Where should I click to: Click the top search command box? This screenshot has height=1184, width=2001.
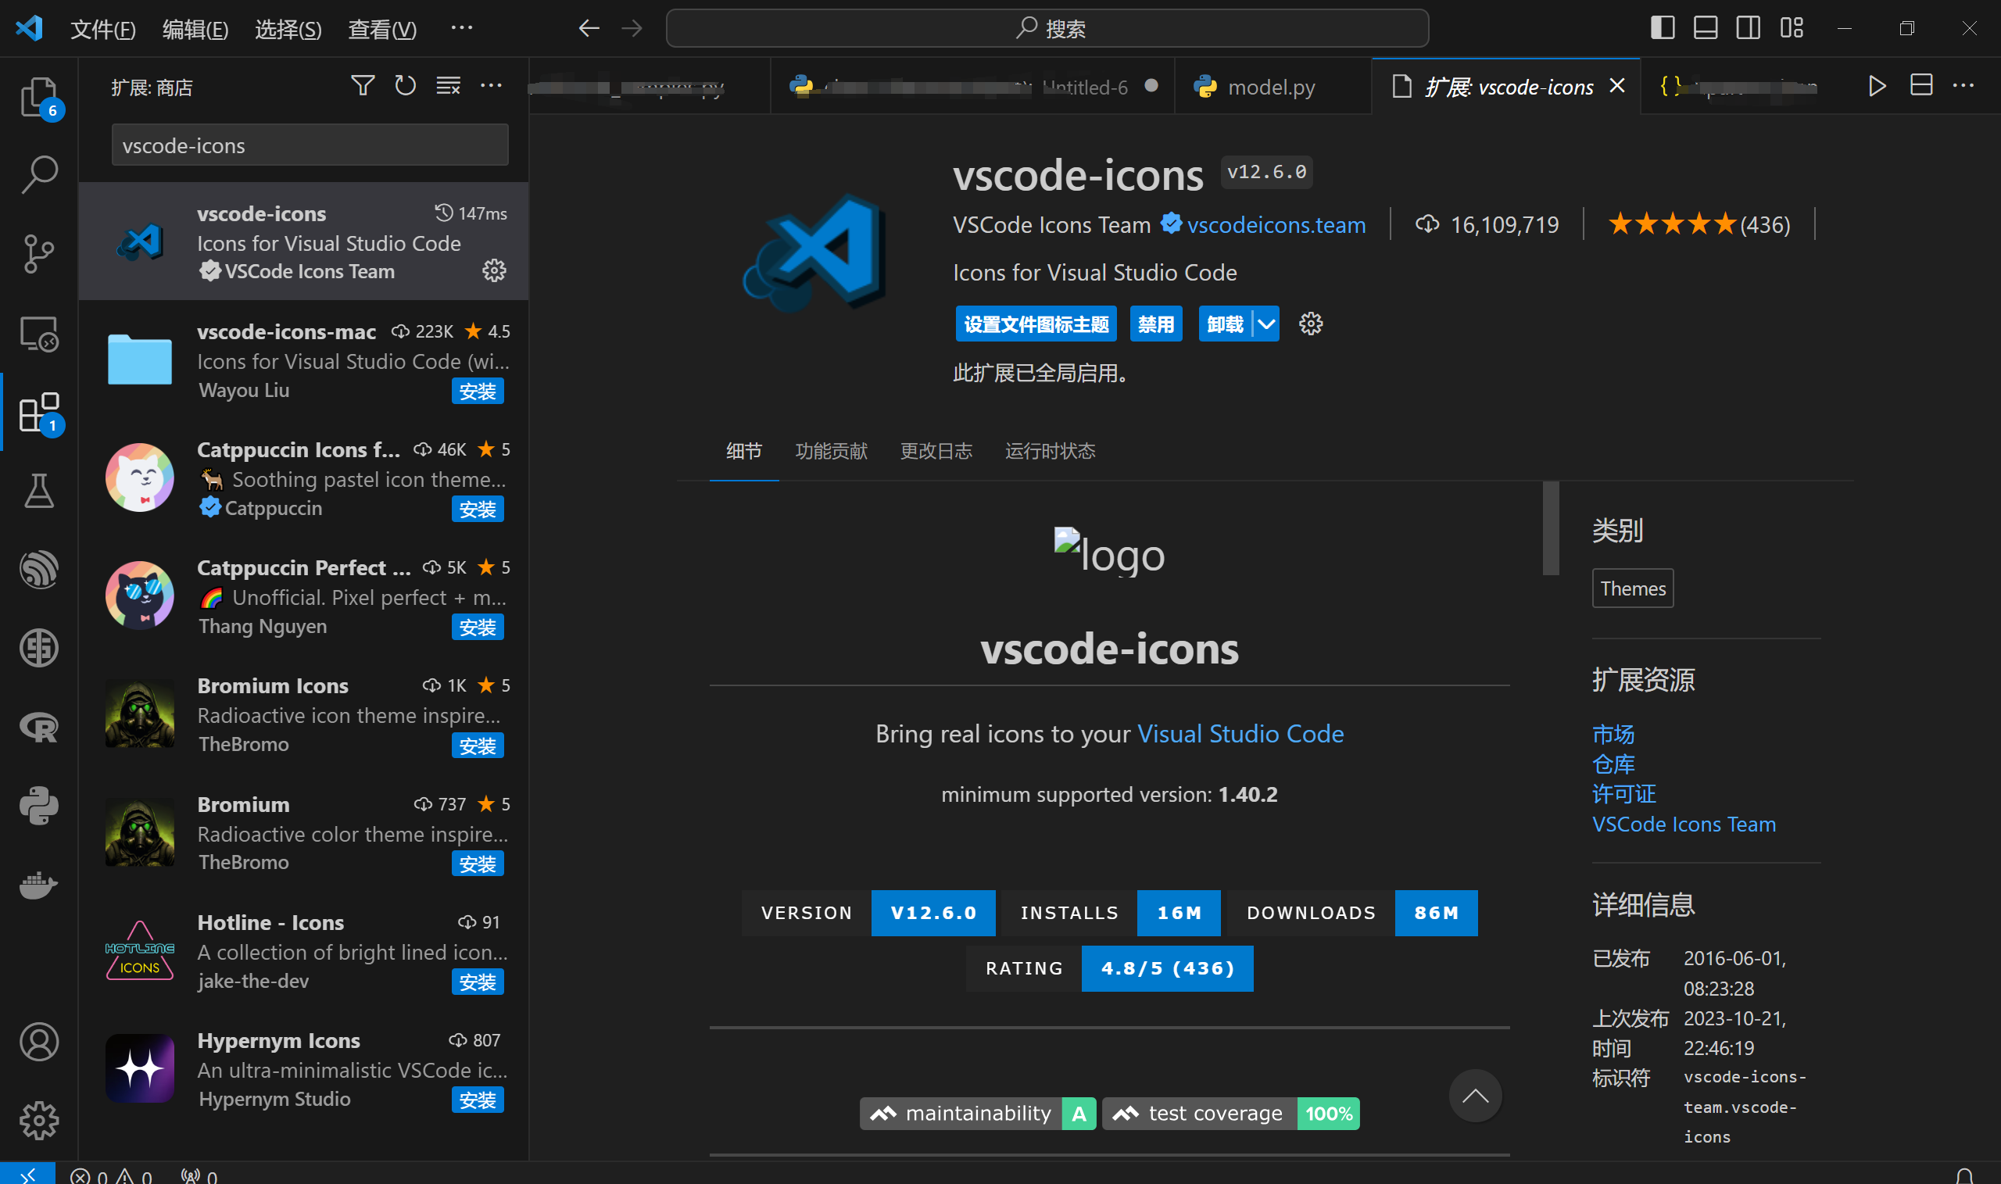click(x=1047, y=29)
